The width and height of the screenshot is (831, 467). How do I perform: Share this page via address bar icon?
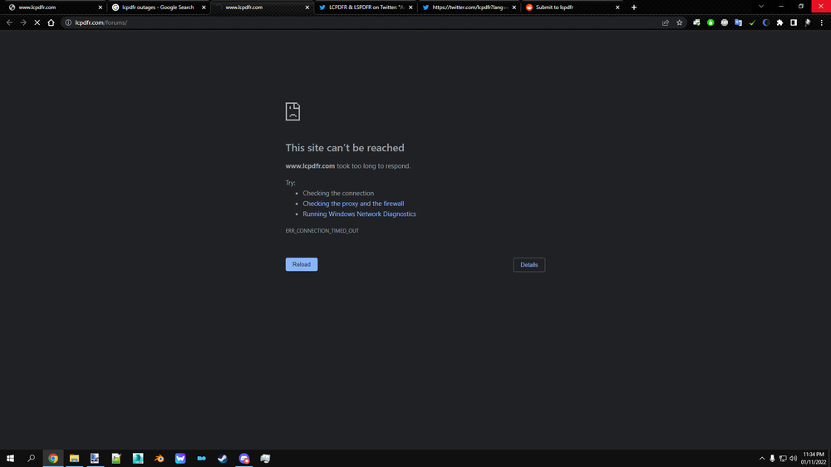coord(665,22)
